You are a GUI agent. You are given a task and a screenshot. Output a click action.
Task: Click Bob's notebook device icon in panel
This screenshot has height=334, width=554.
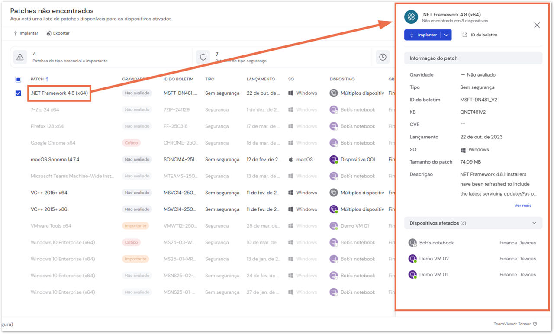[x=412, y=243]
